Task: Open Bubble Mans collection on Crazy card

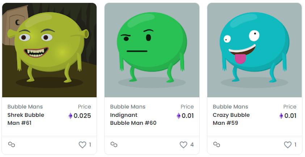Action: point(230,107)
